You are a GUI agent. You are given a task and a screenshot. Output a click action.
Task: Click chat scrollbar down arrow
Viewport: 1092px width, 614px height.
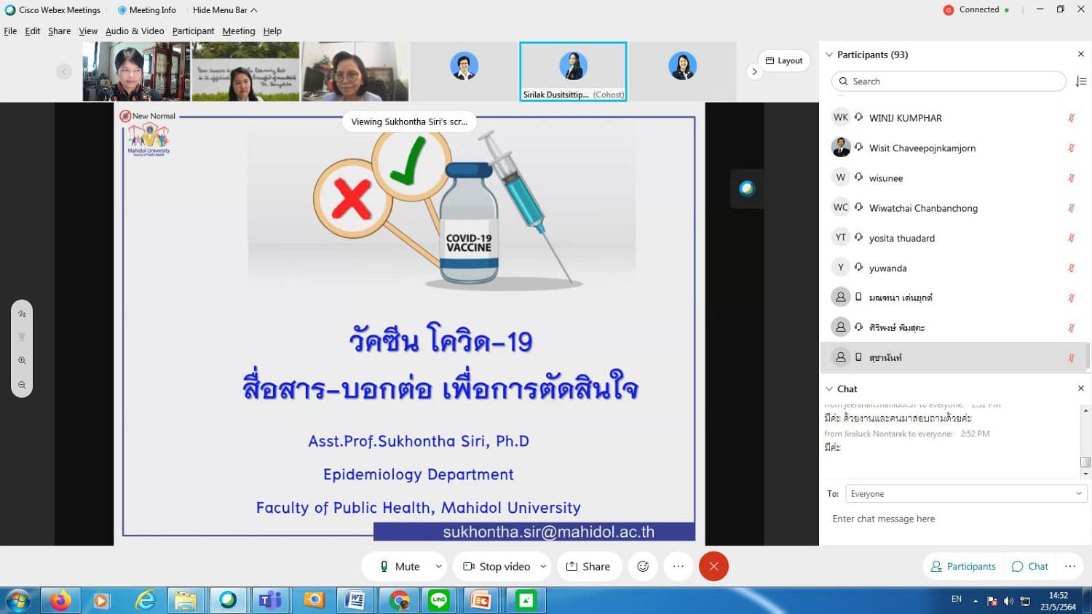[1085, 474]
